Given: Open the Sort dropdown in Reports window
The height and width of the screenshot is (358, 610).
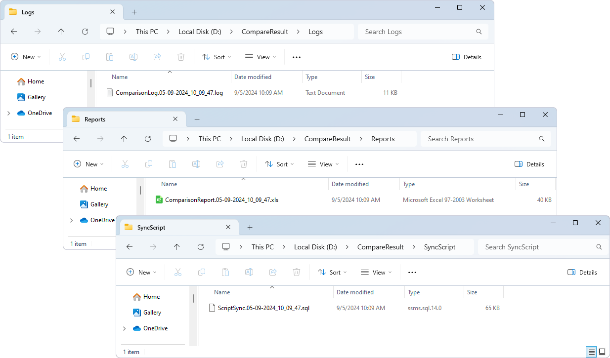Looking at the screenshot, I should pos(279,164).
